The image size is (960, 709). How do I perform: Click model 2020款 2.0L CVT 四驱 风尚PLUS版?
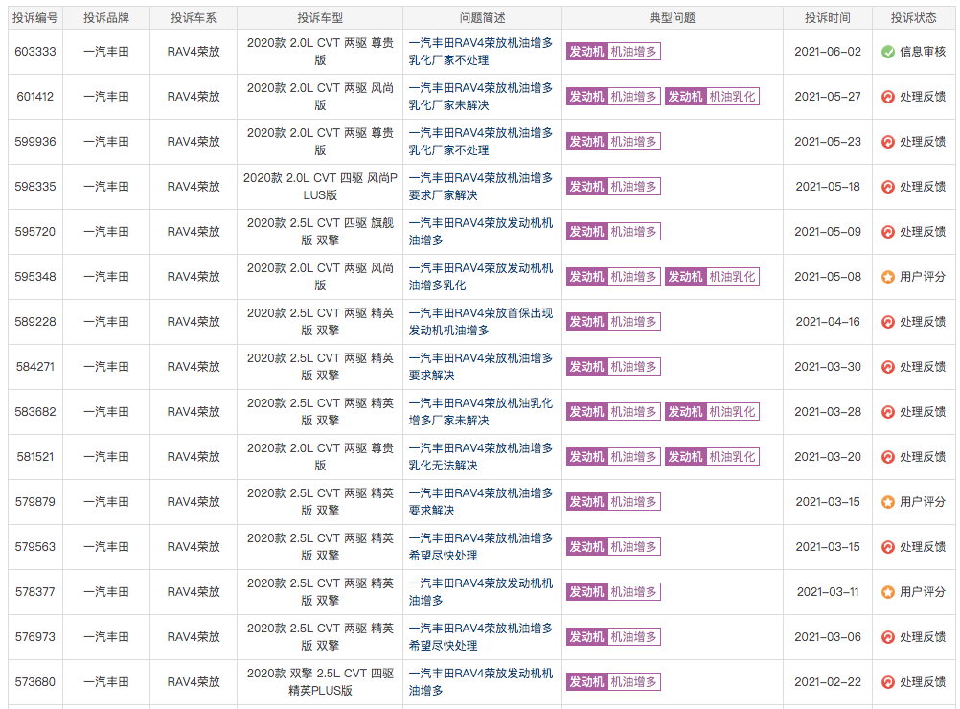coord(320,187)
